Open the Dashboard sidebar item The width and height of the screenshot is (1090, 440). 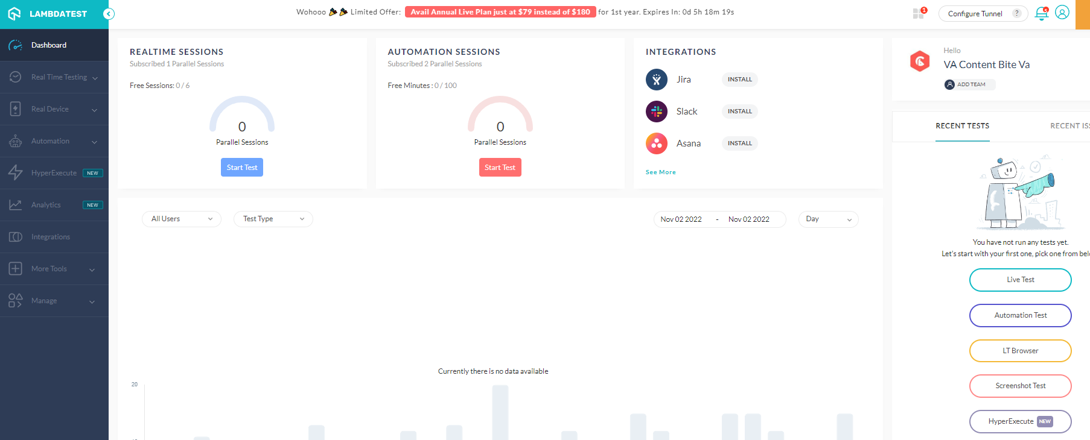54,45
